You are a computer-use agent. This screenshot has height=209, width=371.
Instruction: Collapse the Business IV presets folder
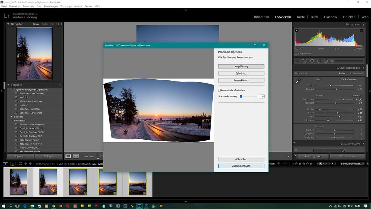pyautogui.click(x=12, y=121)
